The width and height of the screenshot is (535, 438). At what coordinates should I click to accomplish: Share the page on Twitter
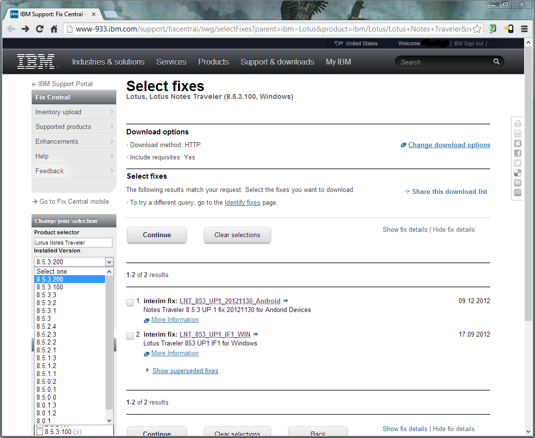[x=518, y=163]
